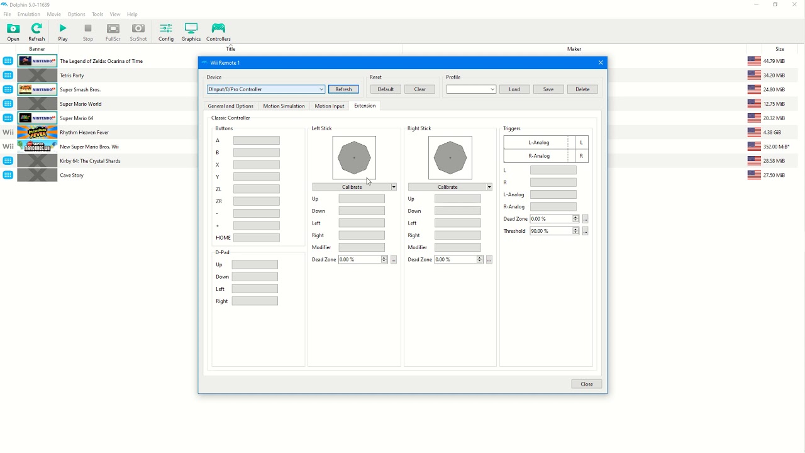Switch to General and Options tab
Screen dimensions: 805x453
230,106
